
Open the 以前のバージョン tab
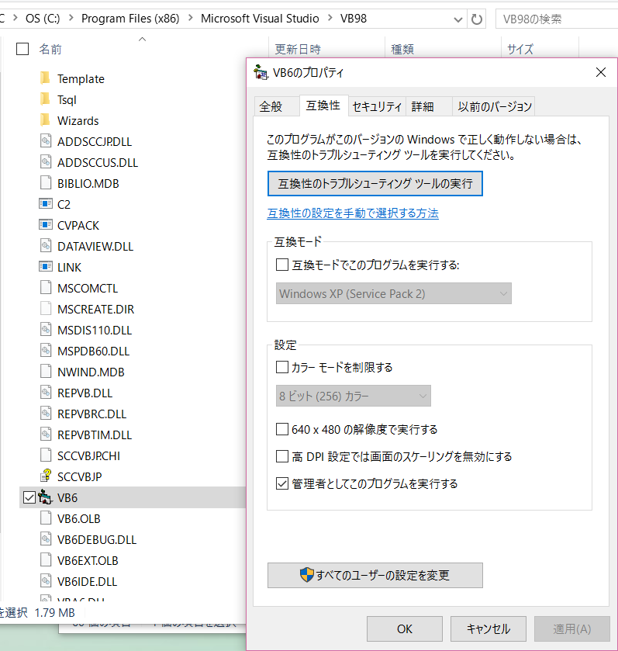pos(494,107)
